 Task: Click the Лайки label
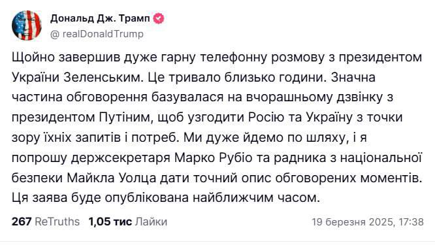(x=151, y=221)
